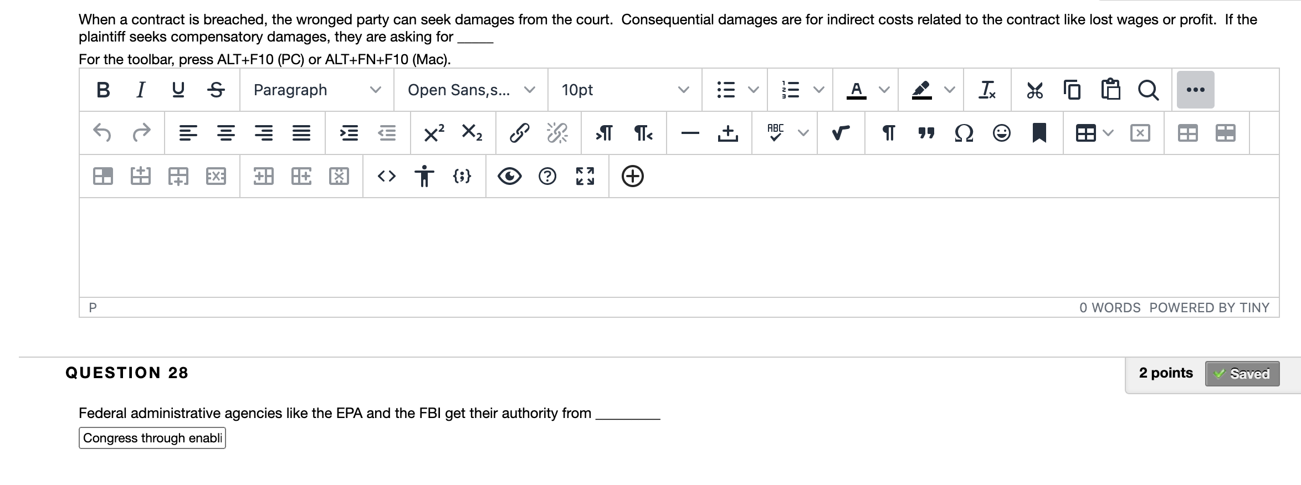Expand numbered list style options
The width and height of the screenshot is (1301, 485).
819,90
